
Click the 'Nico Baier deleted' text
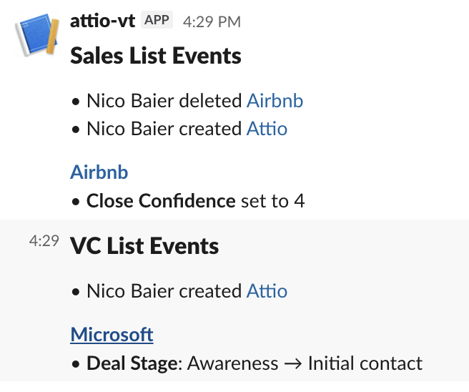point(164,101)
